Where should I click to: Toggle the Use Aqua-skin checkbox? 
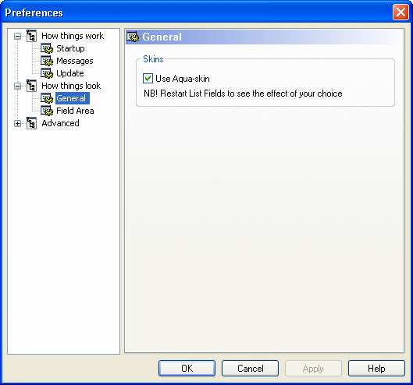click(148, 79)
